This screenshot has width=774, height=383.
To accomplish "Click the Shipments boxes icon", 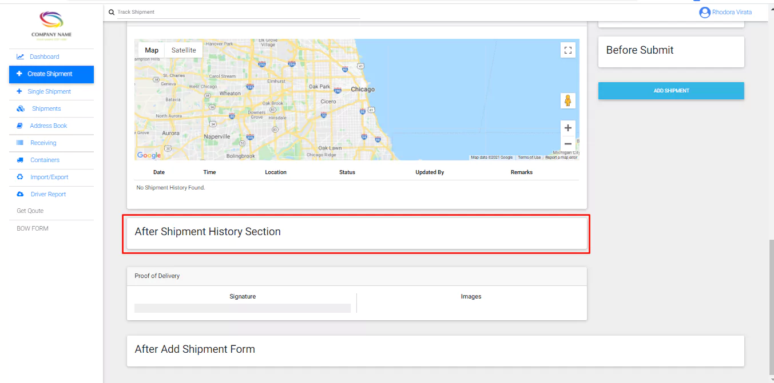I will coord(20,108).
